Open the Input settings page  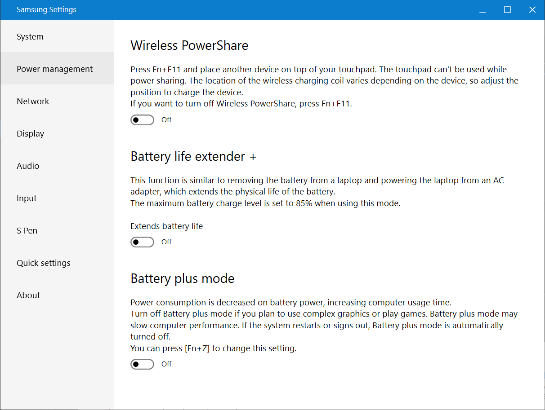[57, 198]
